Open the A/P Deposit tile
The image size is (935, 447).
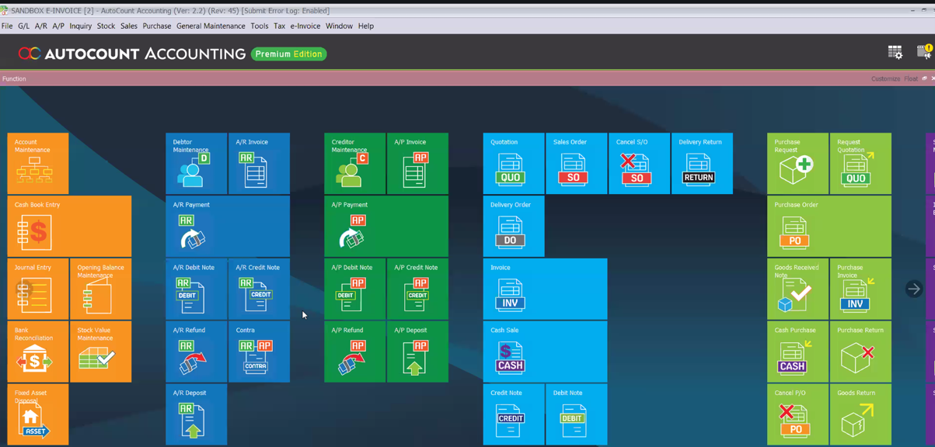tap(418, 352)
